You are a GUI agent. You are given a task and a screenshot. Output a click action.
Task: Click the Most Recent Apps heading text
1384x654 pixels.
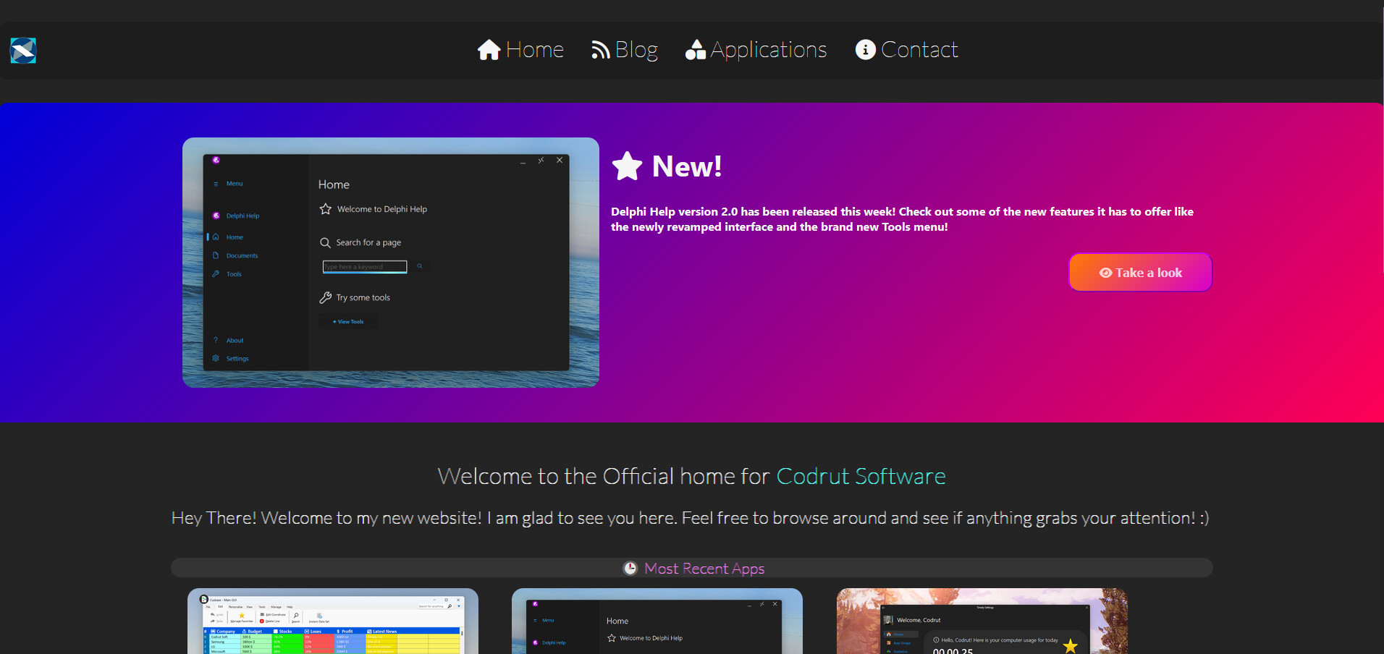tap(704, 569)
